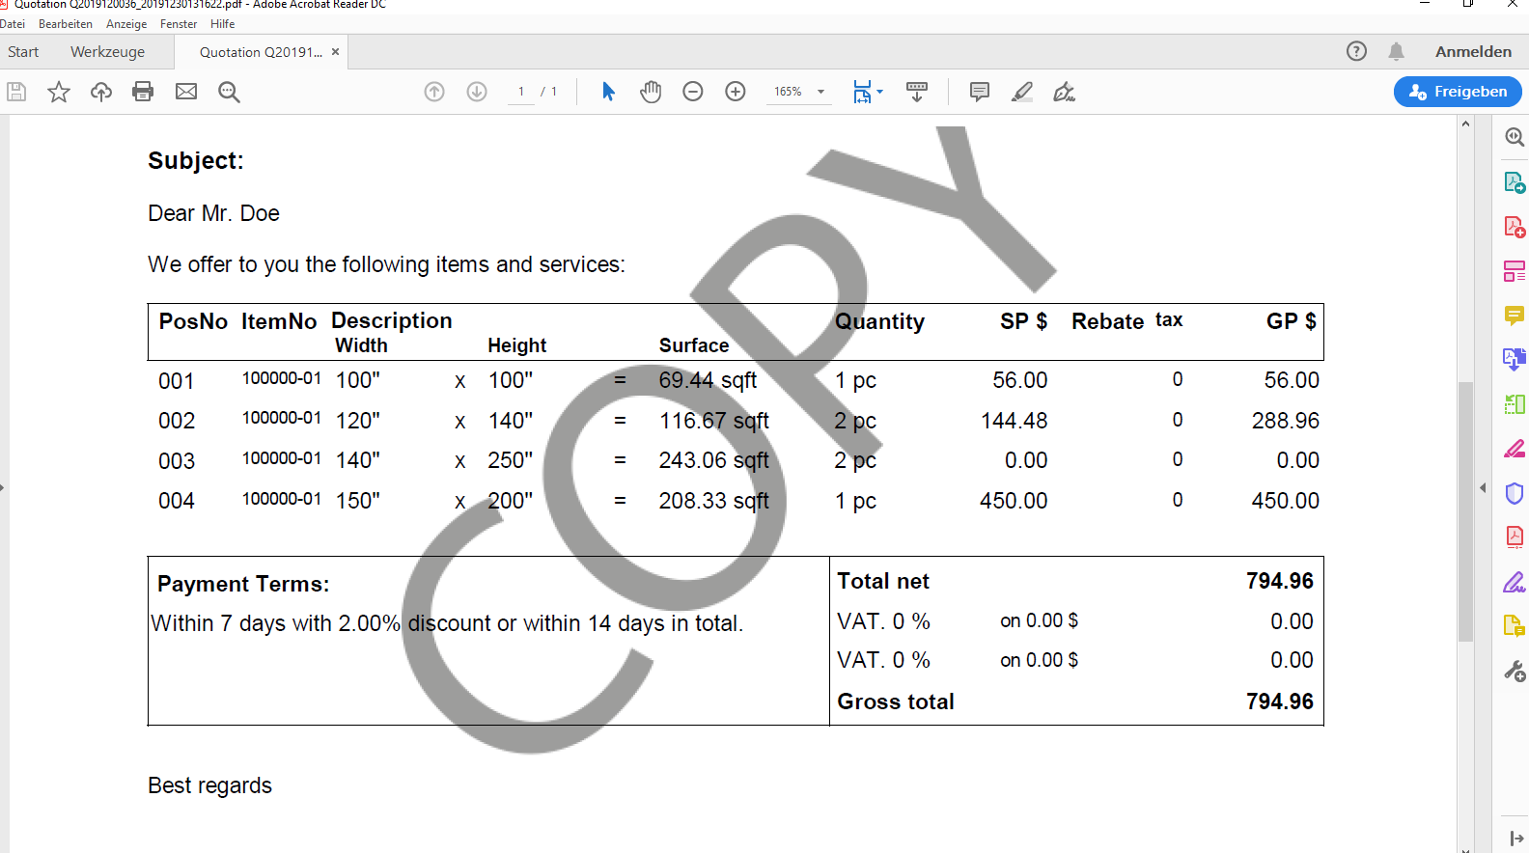Screen dimensions: 1529x853
Task: Click the Anmelden sign-in button
Action: (1473, 52)
